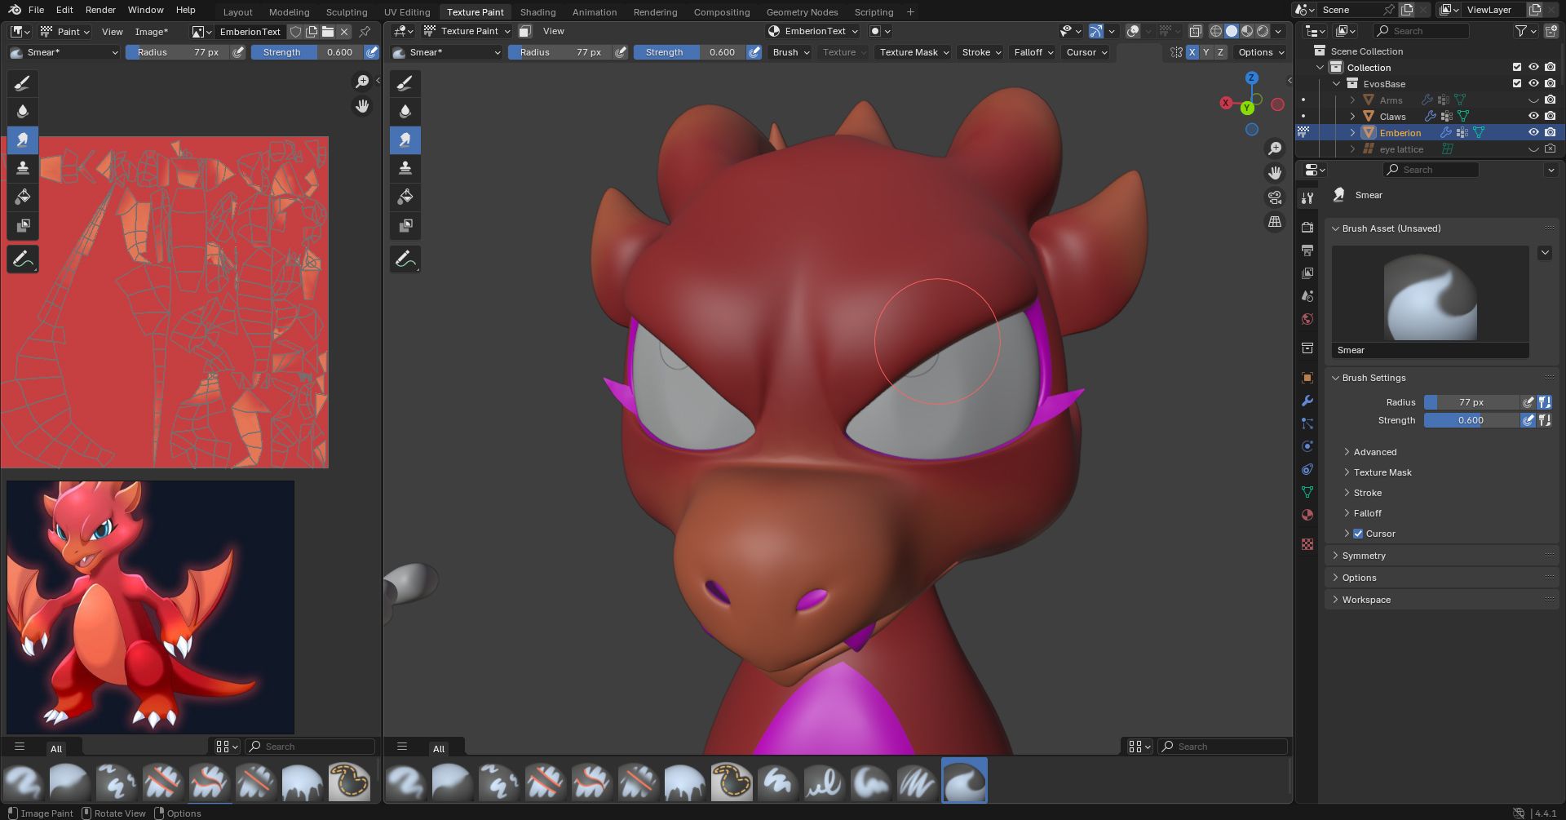The height and width of the screenshot is (820, 1566).
Task: Switch viewport shading to rendered mode
Action: [1263, 31]
